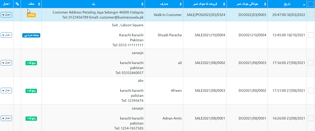Click the orange pending status badge
The image size is (315, 131).
click(31, 15)
